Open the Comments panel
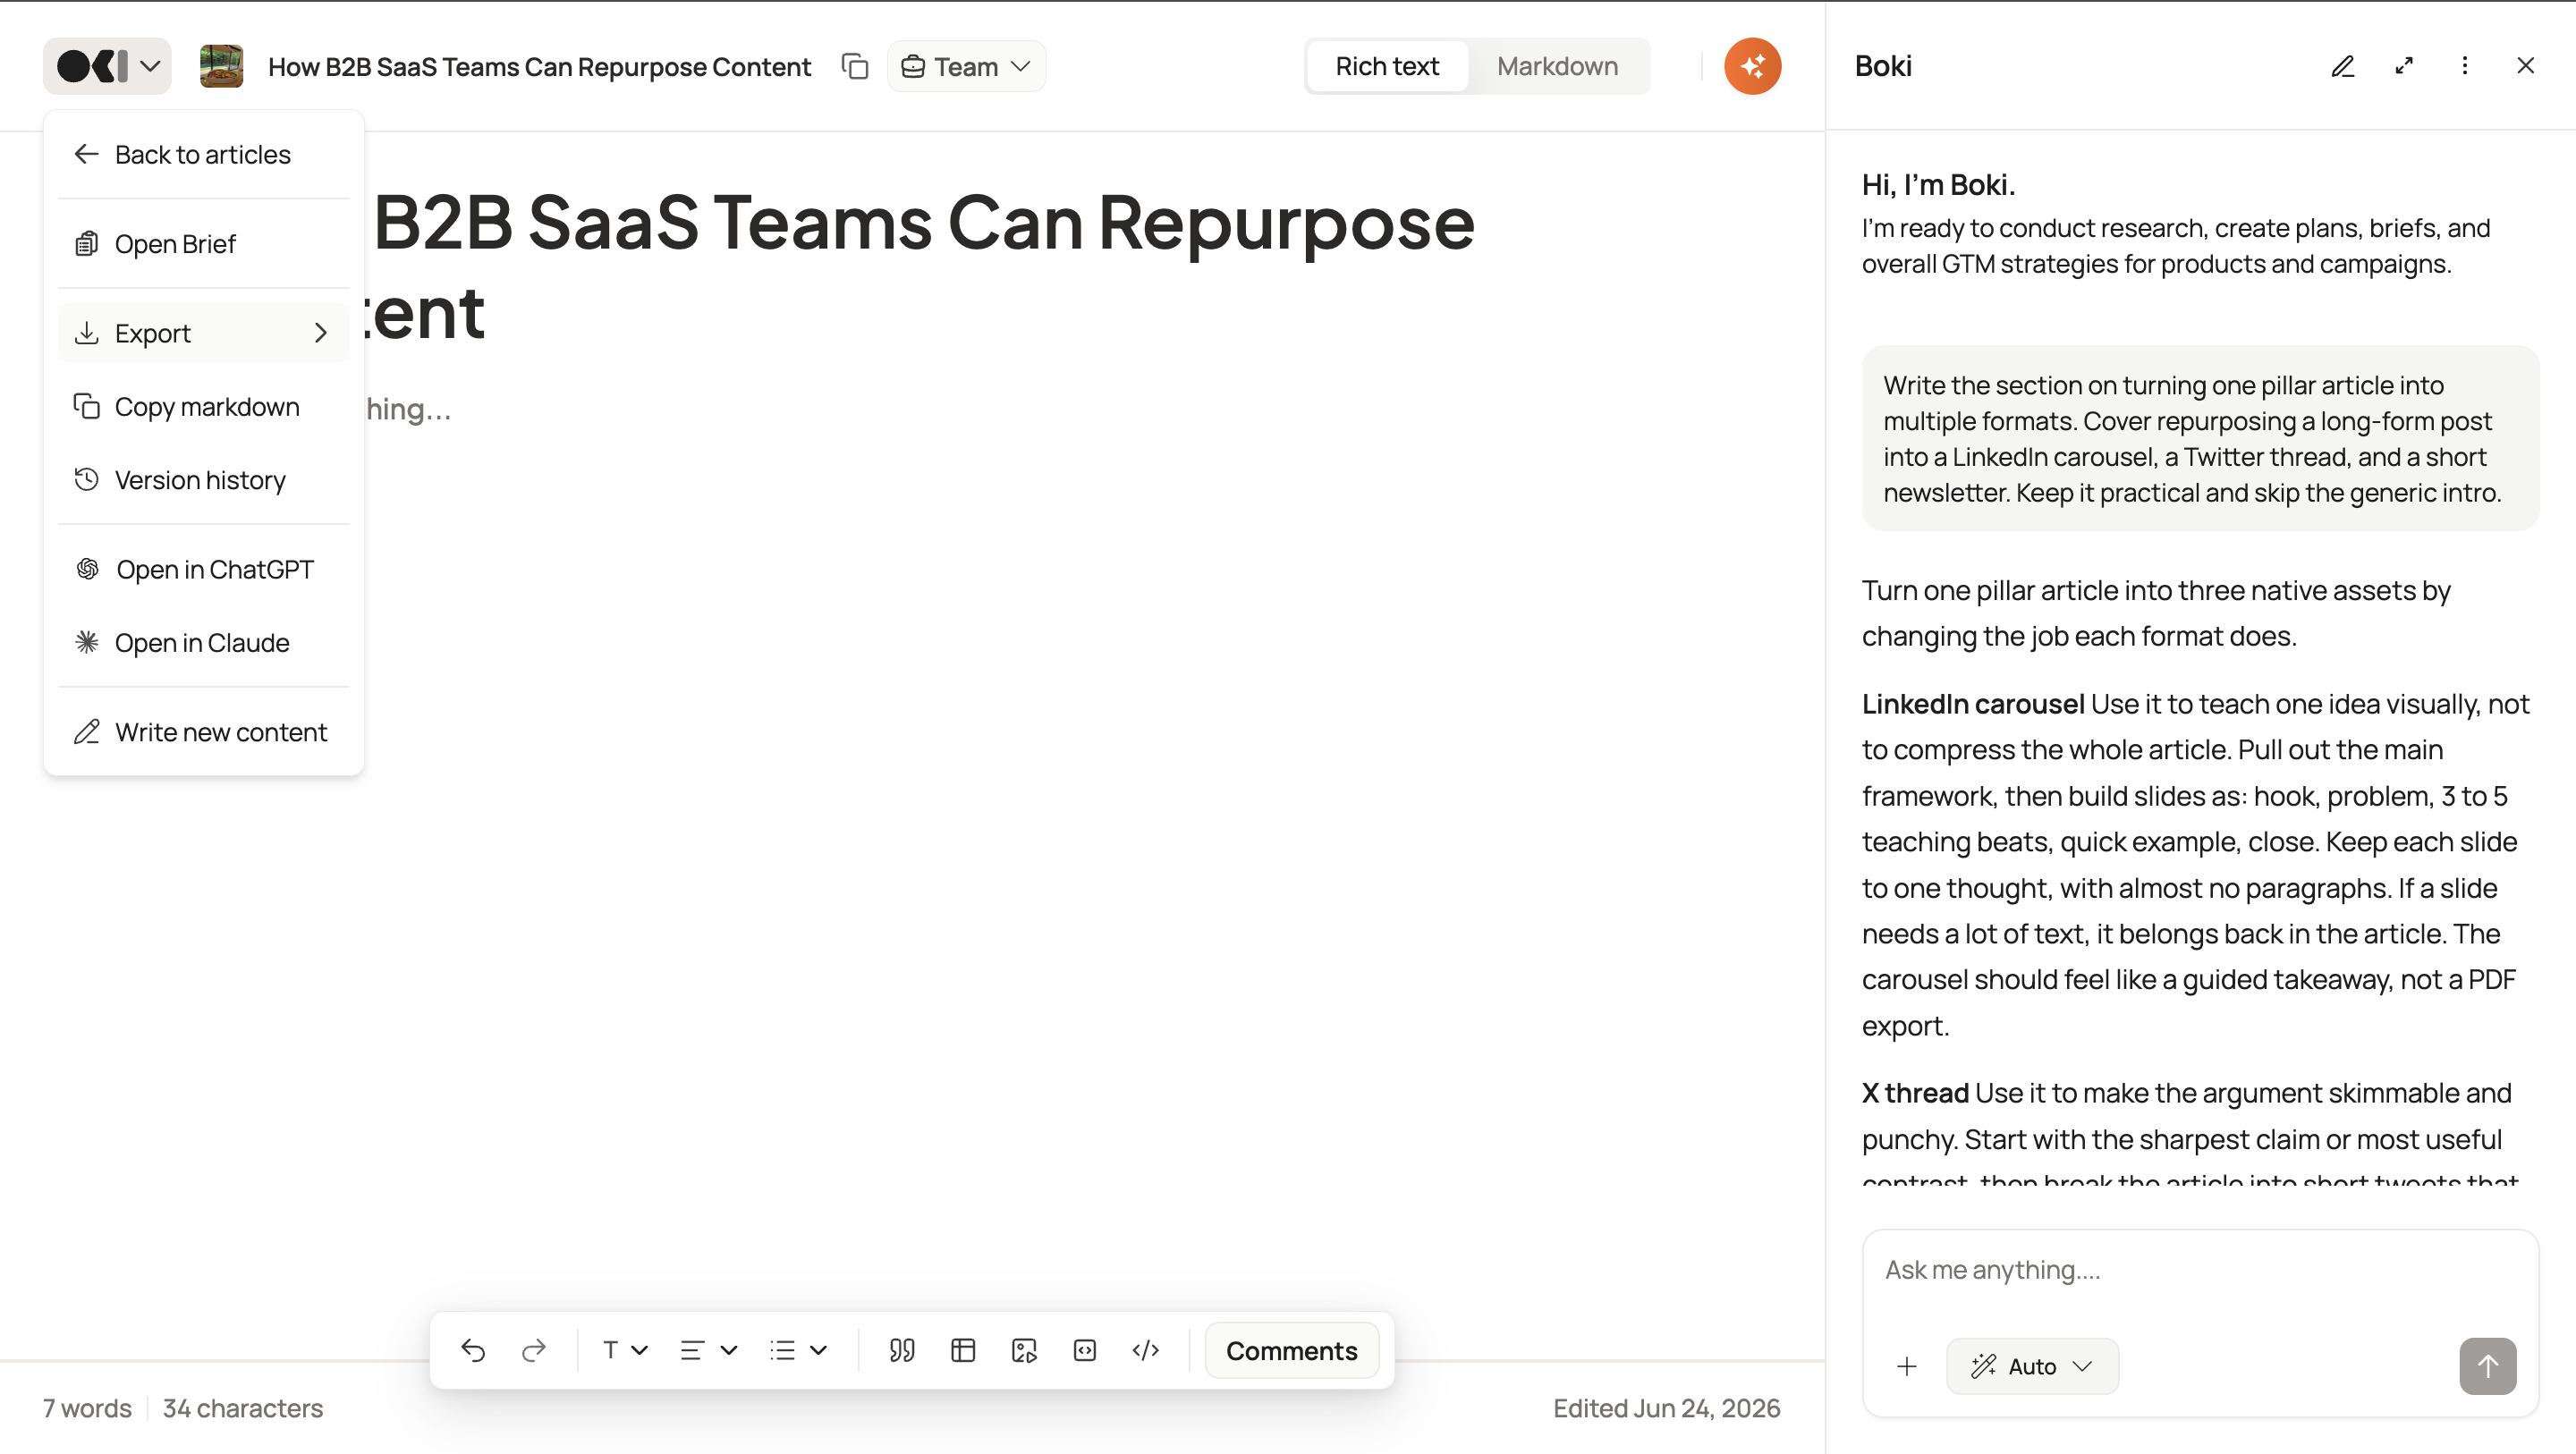The height and width of the screenshot is (1454, 2576). click(x=1291, y=1350)
